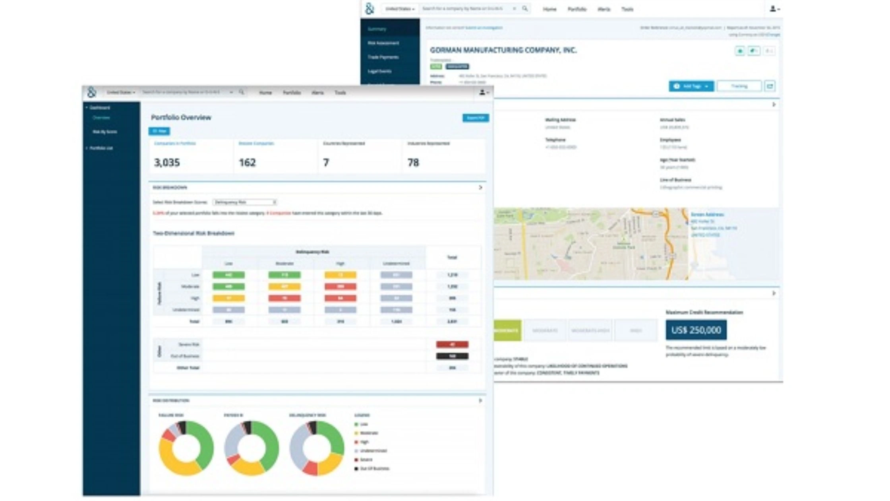Viewport: 890px width, 501px height.
Task: Open Delinquency Risk breakdown scores dropdown
Action: tap(244, 202)
